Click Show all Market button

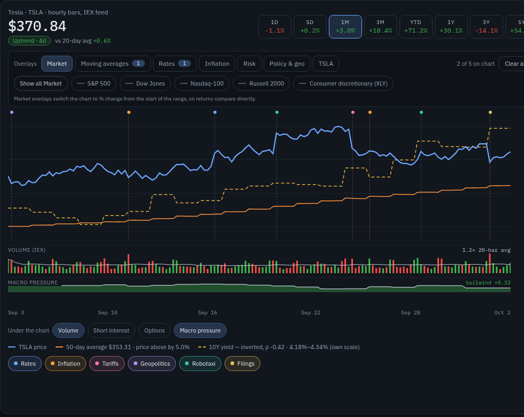41,83
